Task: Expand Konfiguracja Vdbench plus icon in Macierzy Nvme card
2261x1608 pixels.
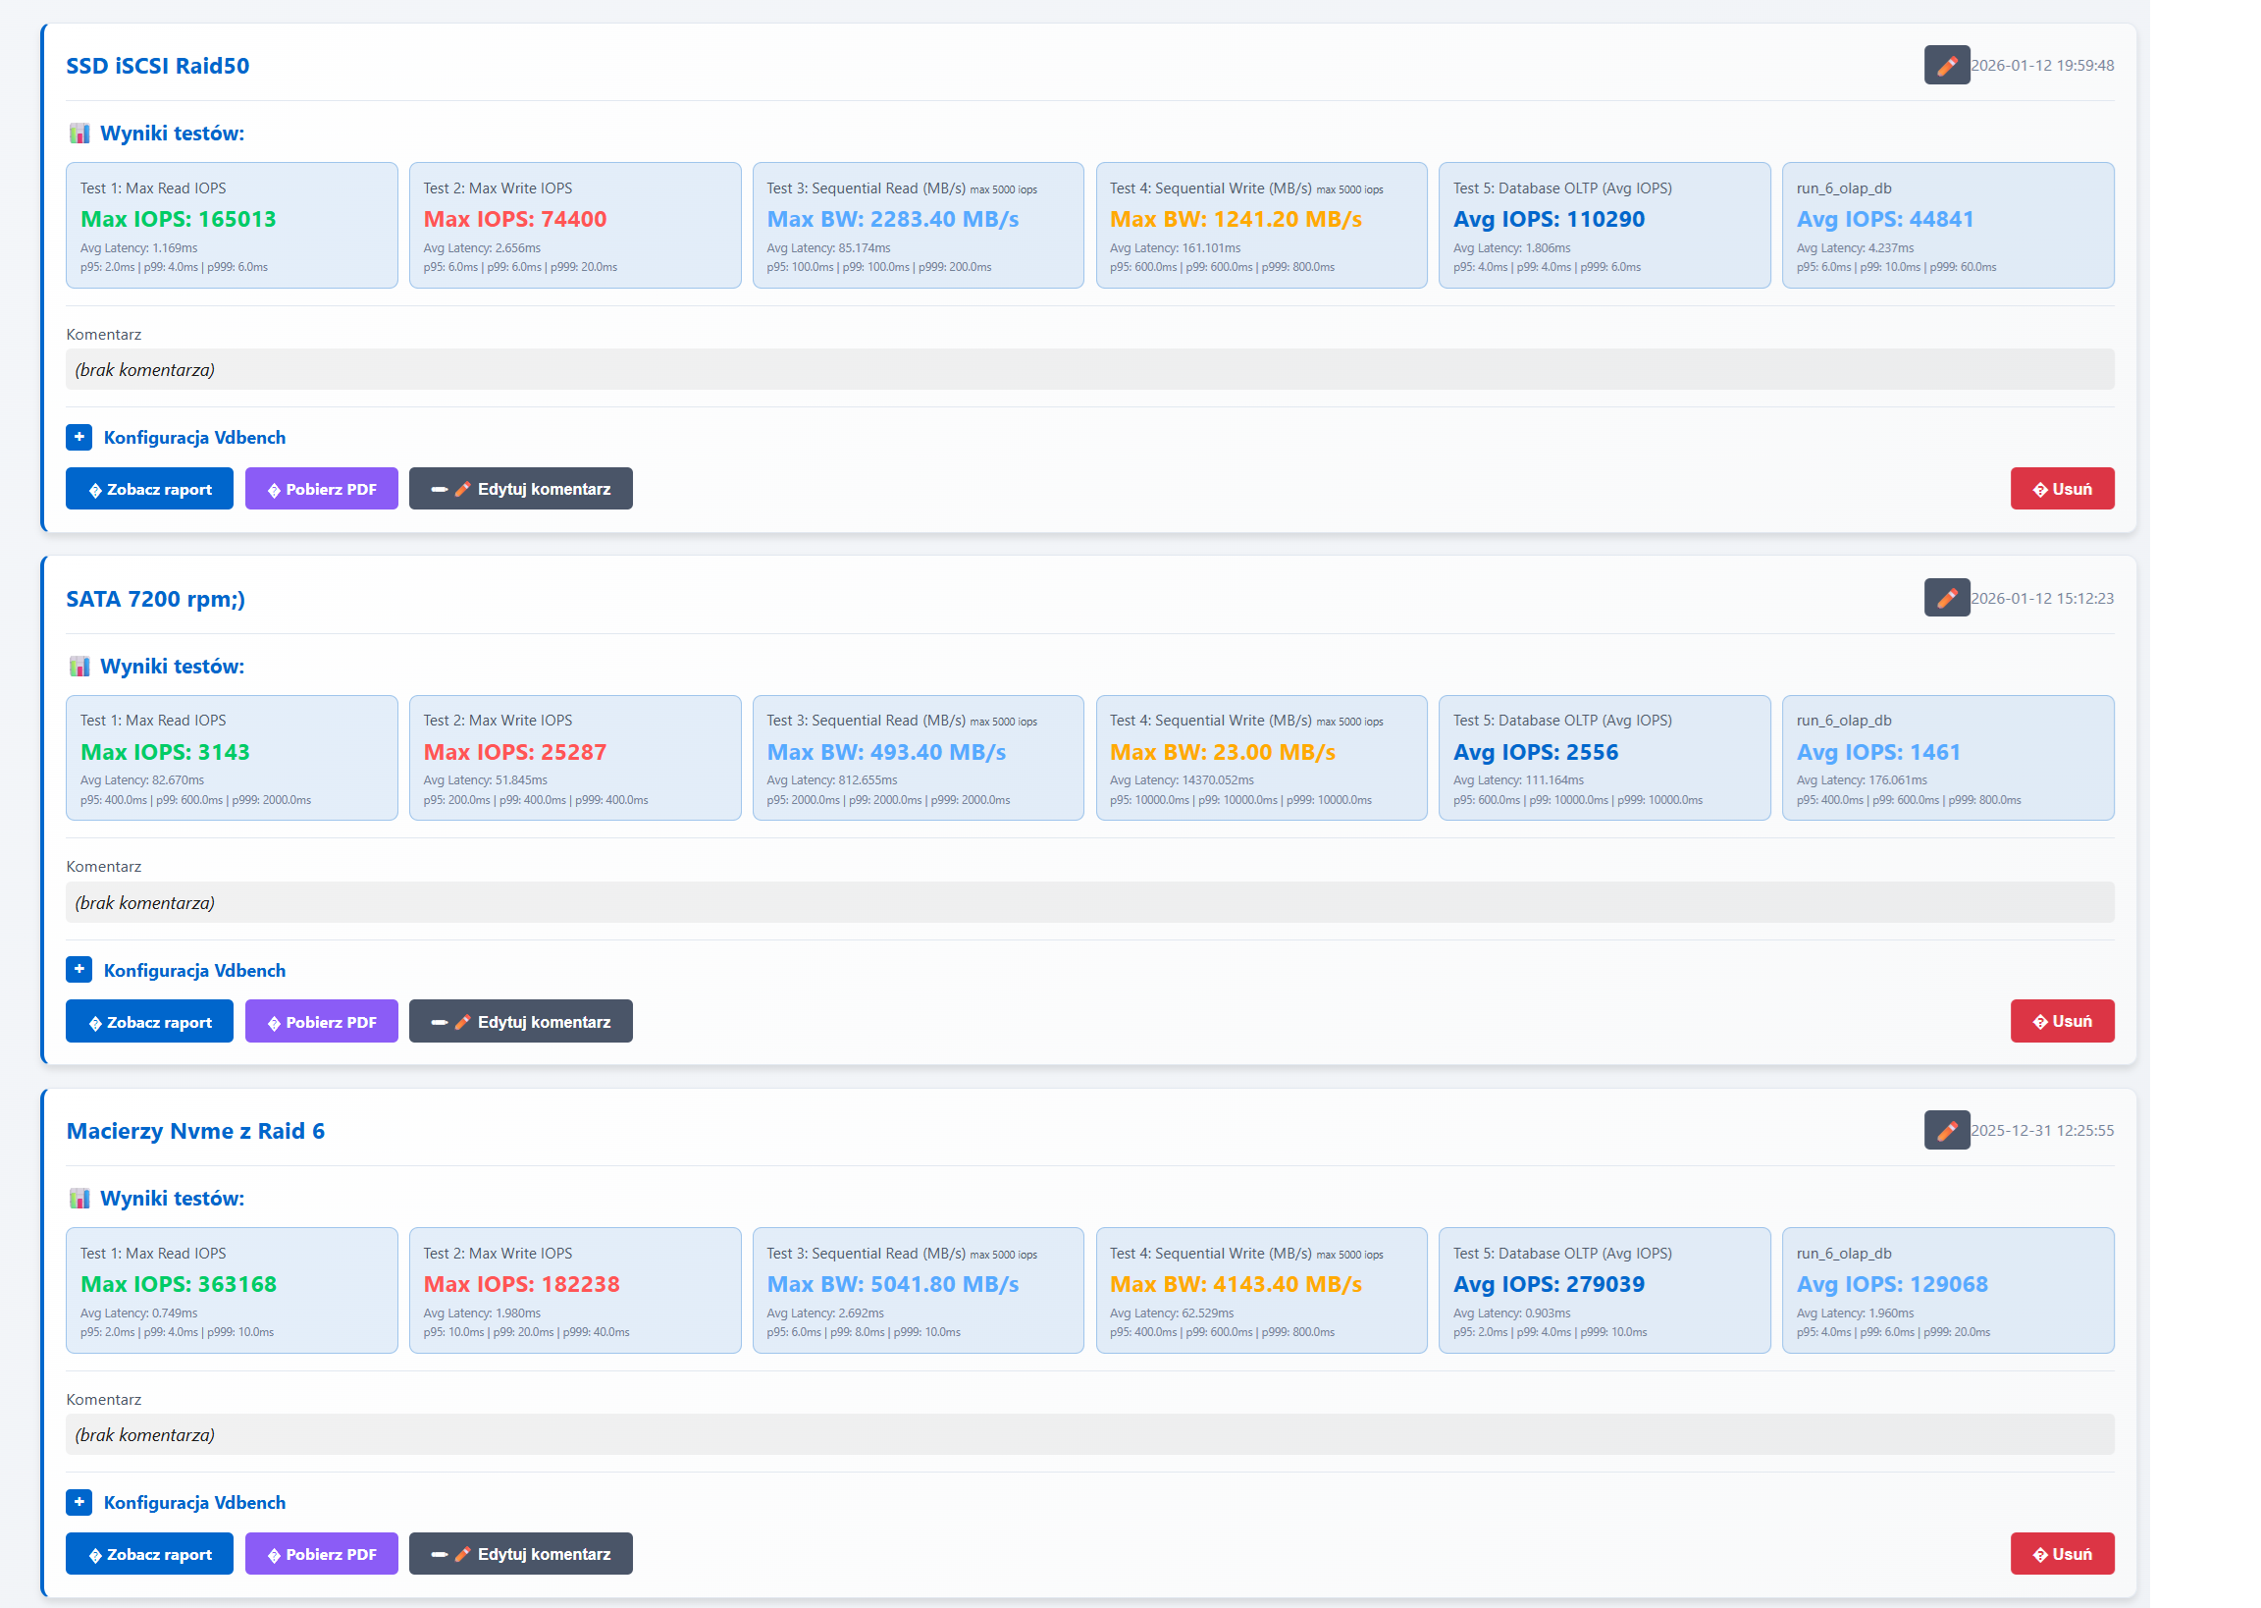Action: (79, 1502)
